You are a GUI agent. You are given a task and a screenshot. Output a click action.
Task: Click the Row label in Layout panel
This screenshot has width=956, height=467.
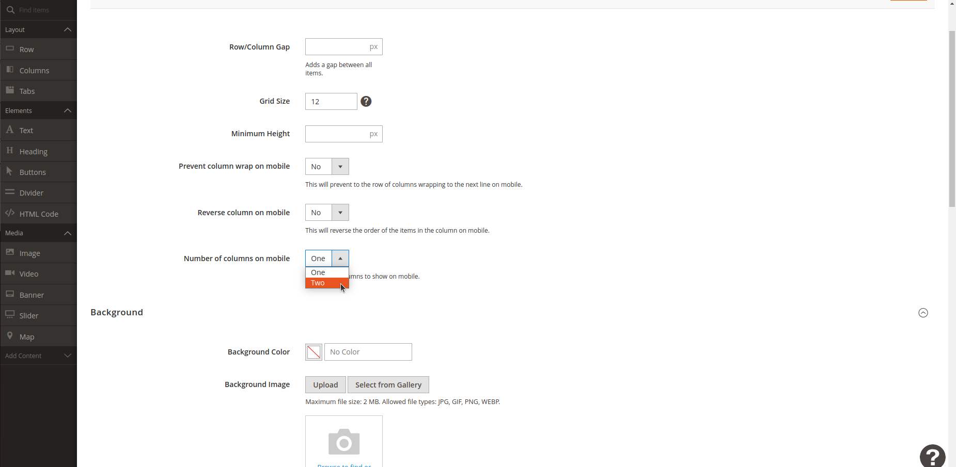[x=27, y=50]
